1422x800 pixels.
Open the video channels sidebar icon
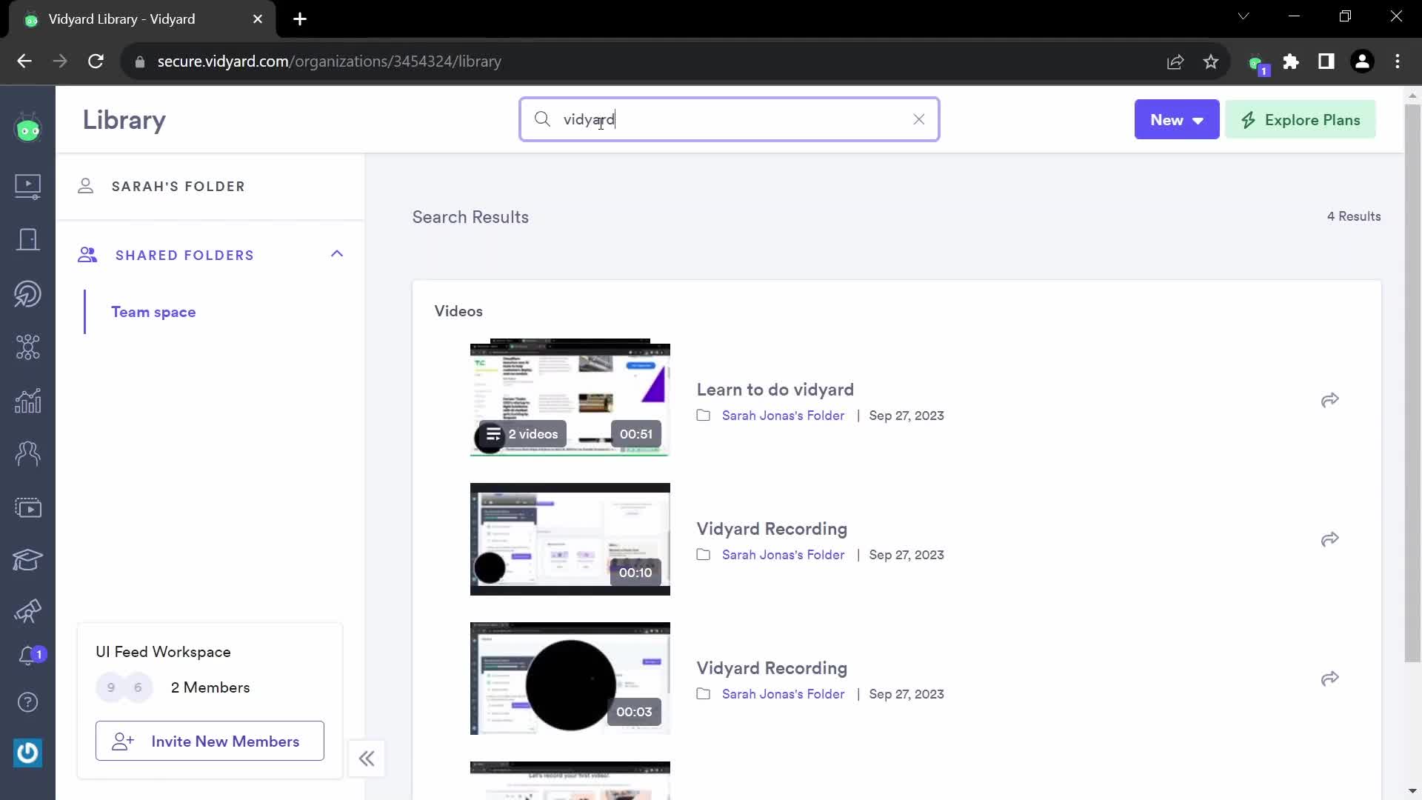pos(28,508)
